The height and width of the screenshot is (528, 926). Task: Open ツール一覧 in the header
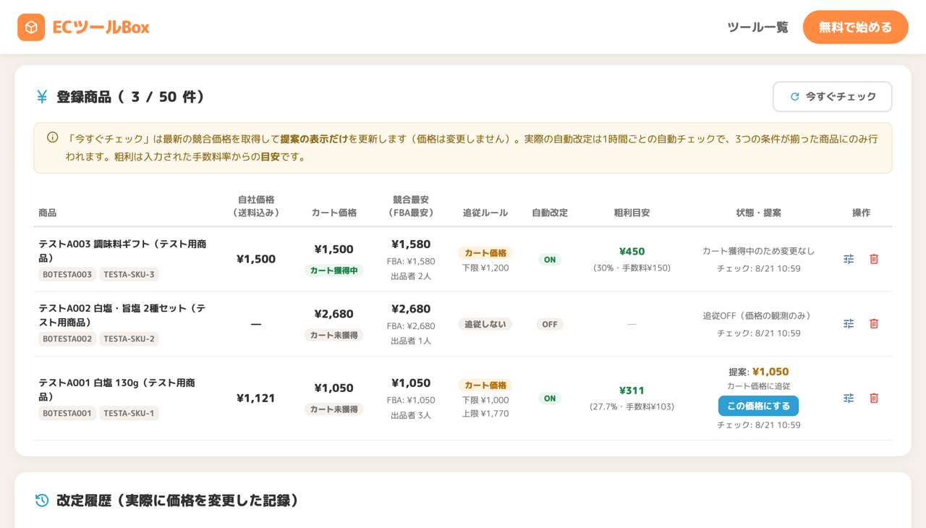757,27
